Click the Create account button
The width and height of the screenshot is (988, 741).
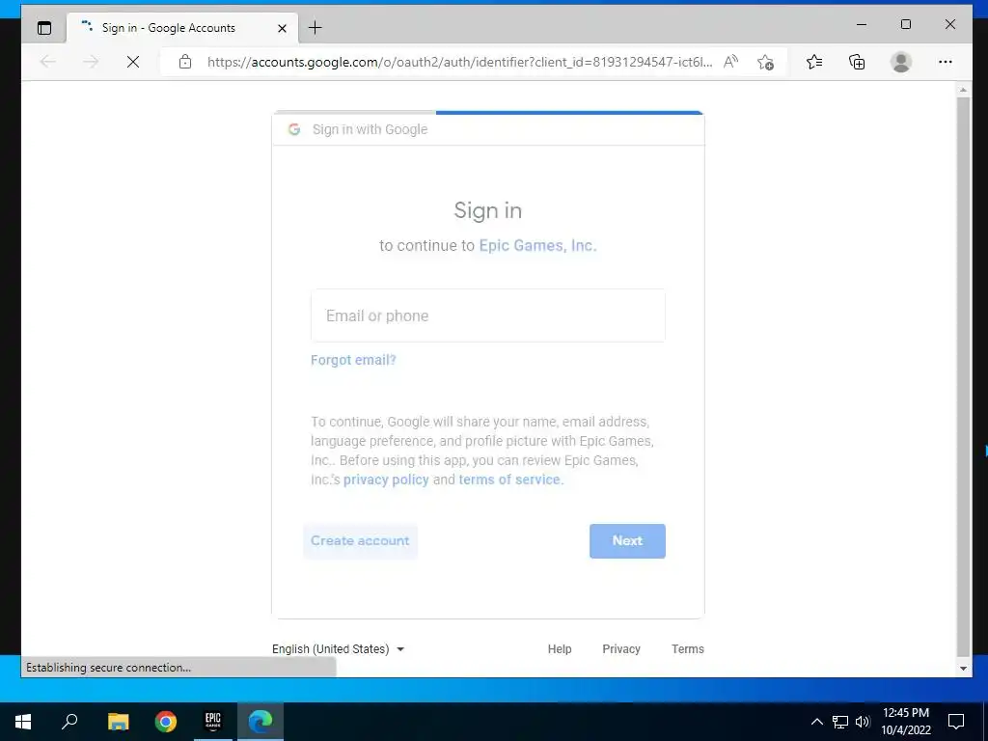click(360, 540)
